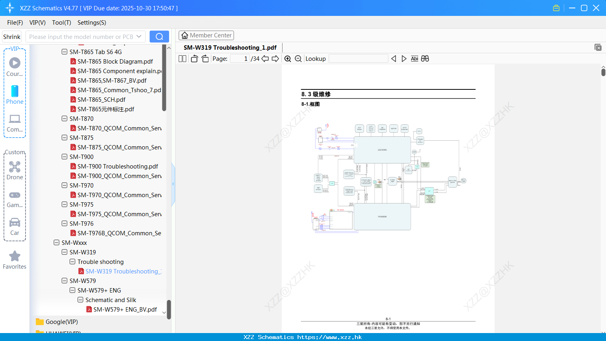Collapse the SM-T865 Tab S6 4G node

(x=64, y=52)
